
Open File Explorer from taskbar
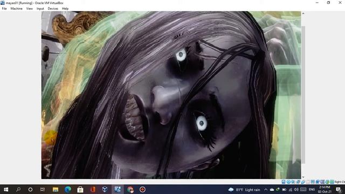coord(56,189)
